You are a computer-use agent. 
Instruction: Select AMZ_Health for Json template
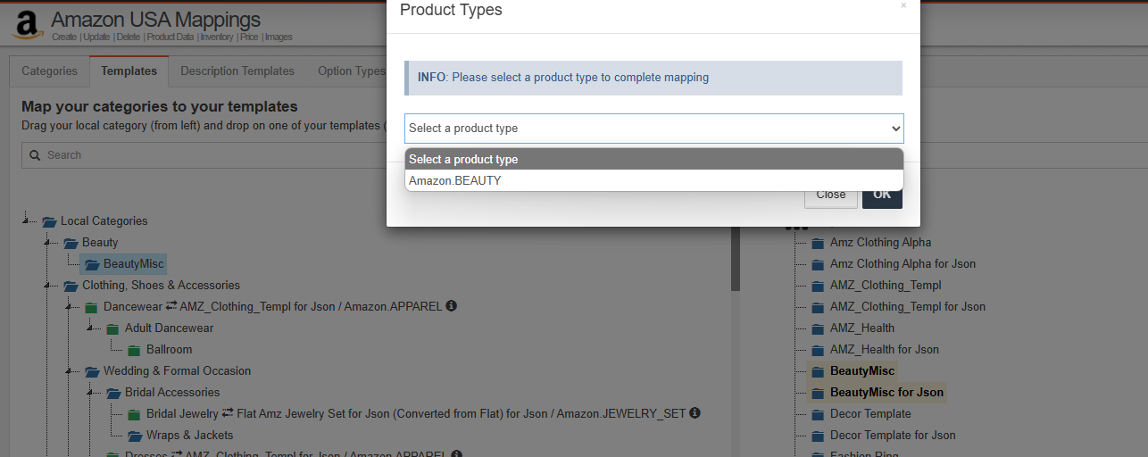pyautogui.click(x=885, y=349)
